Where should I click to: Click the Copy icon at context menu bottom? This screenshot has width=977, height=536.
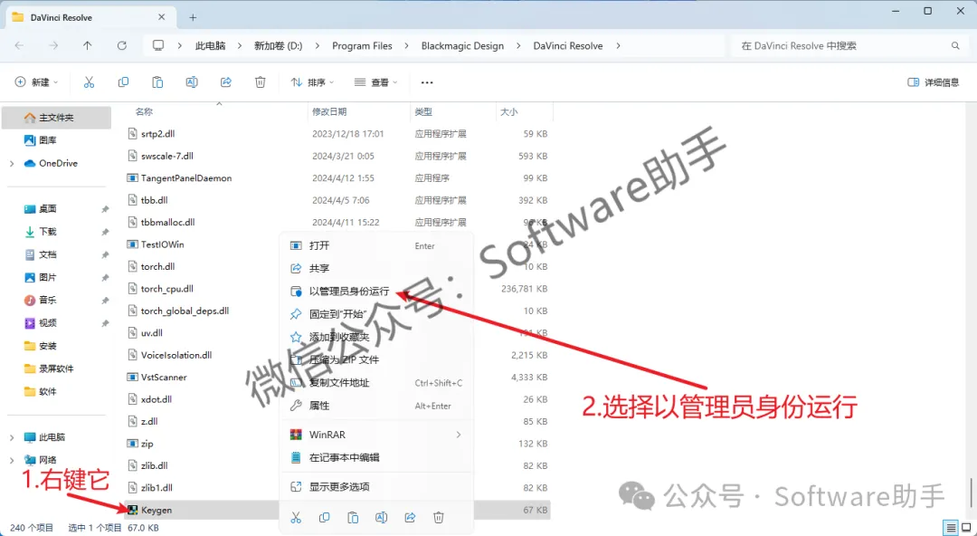tap(325, 517)
